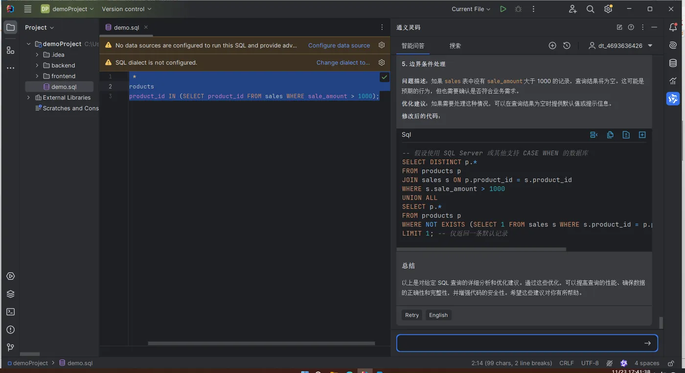Viewport: 685px width, 373px height.
Task: Click the UTF-8 encoding status entry
Action: click(x=590, y=363)
